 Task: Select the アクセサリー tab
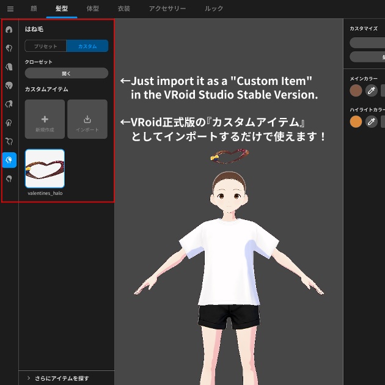tap(167, 9)
